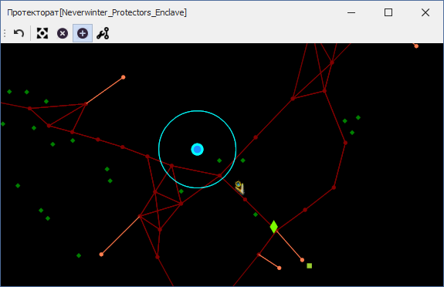Minimize the Протекторат map window

coord(351,12)
